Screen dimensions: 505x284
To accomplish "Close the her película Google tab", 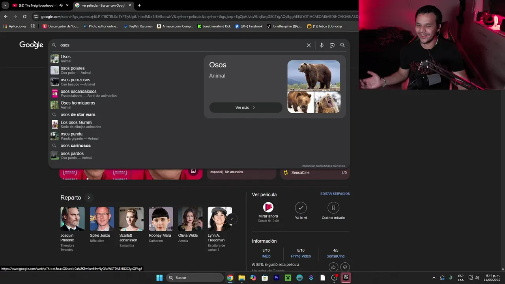I will (x=130, y=6).
